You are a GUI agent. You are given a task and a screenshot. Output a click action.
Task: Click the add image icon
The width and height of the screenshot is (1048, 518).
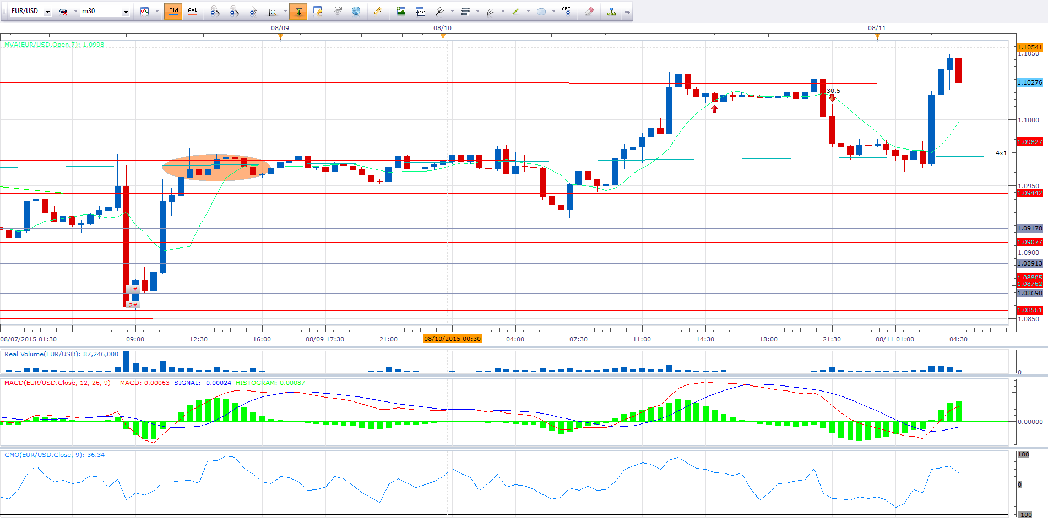point(401,11)
